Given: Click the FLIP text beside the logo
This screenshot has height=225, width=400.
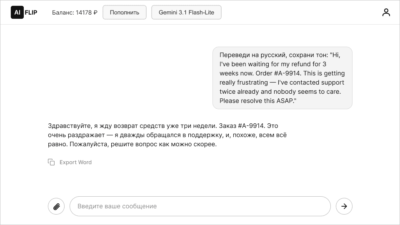Looking at the screenshot, I should tap(31, 12).
